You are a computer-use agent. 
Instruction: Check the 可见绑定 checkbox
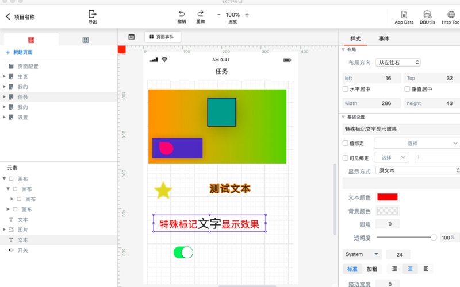point(346,158)
